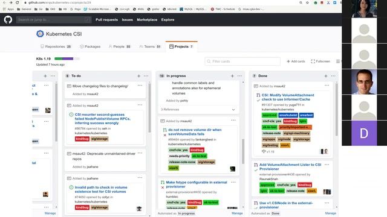The height and width of the screenshot is (217, 387).
Task: Click the browser reload icon
Action: [17, 2]
